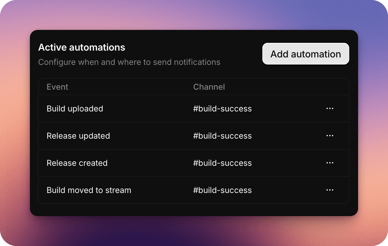Click the three-dot icon beside Release updated
Image resolution: width=388 pixels, height=246 pixels.
pyautogui.click(x=330, y=136)
